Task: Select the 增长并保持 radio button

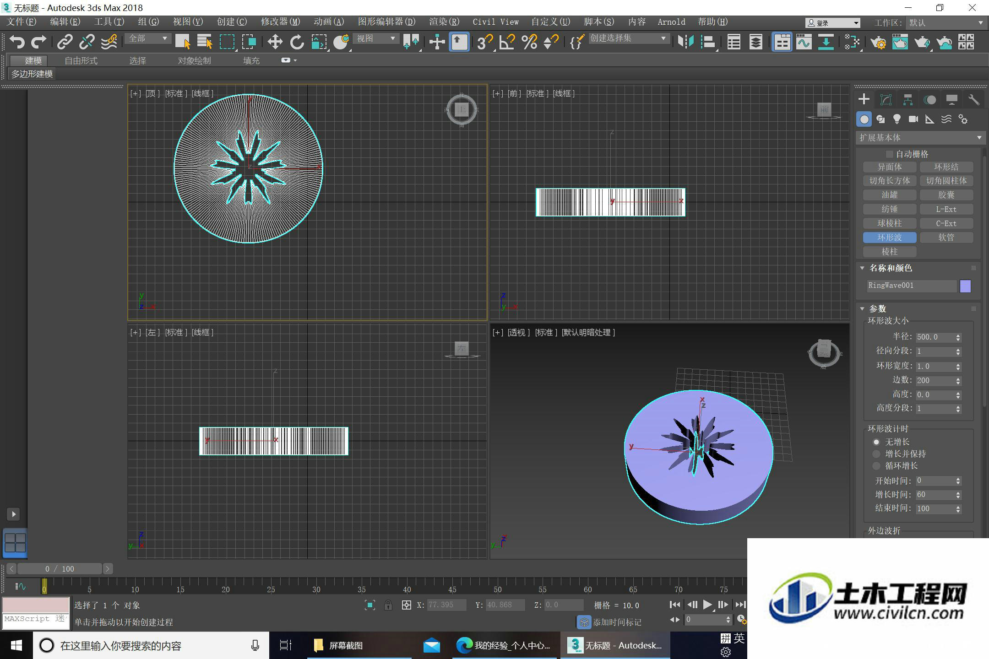Action: (876, 454)
